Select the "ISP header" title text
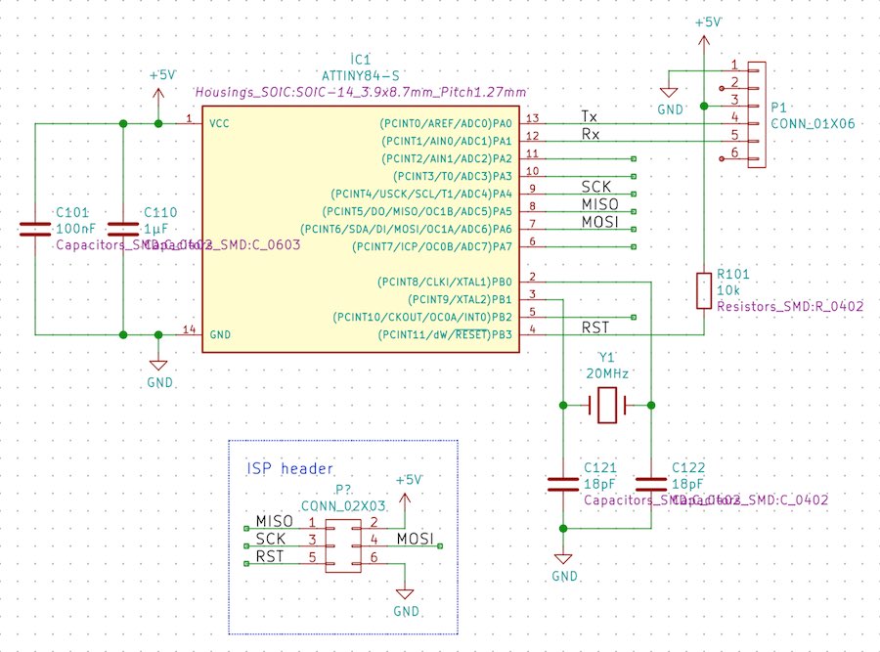Screen dimensions: 880x652 coord(289,468)
